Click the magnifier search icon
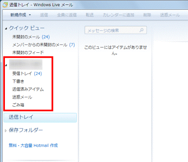This screenshot has height=162, width=188. (x=142, y=30)
